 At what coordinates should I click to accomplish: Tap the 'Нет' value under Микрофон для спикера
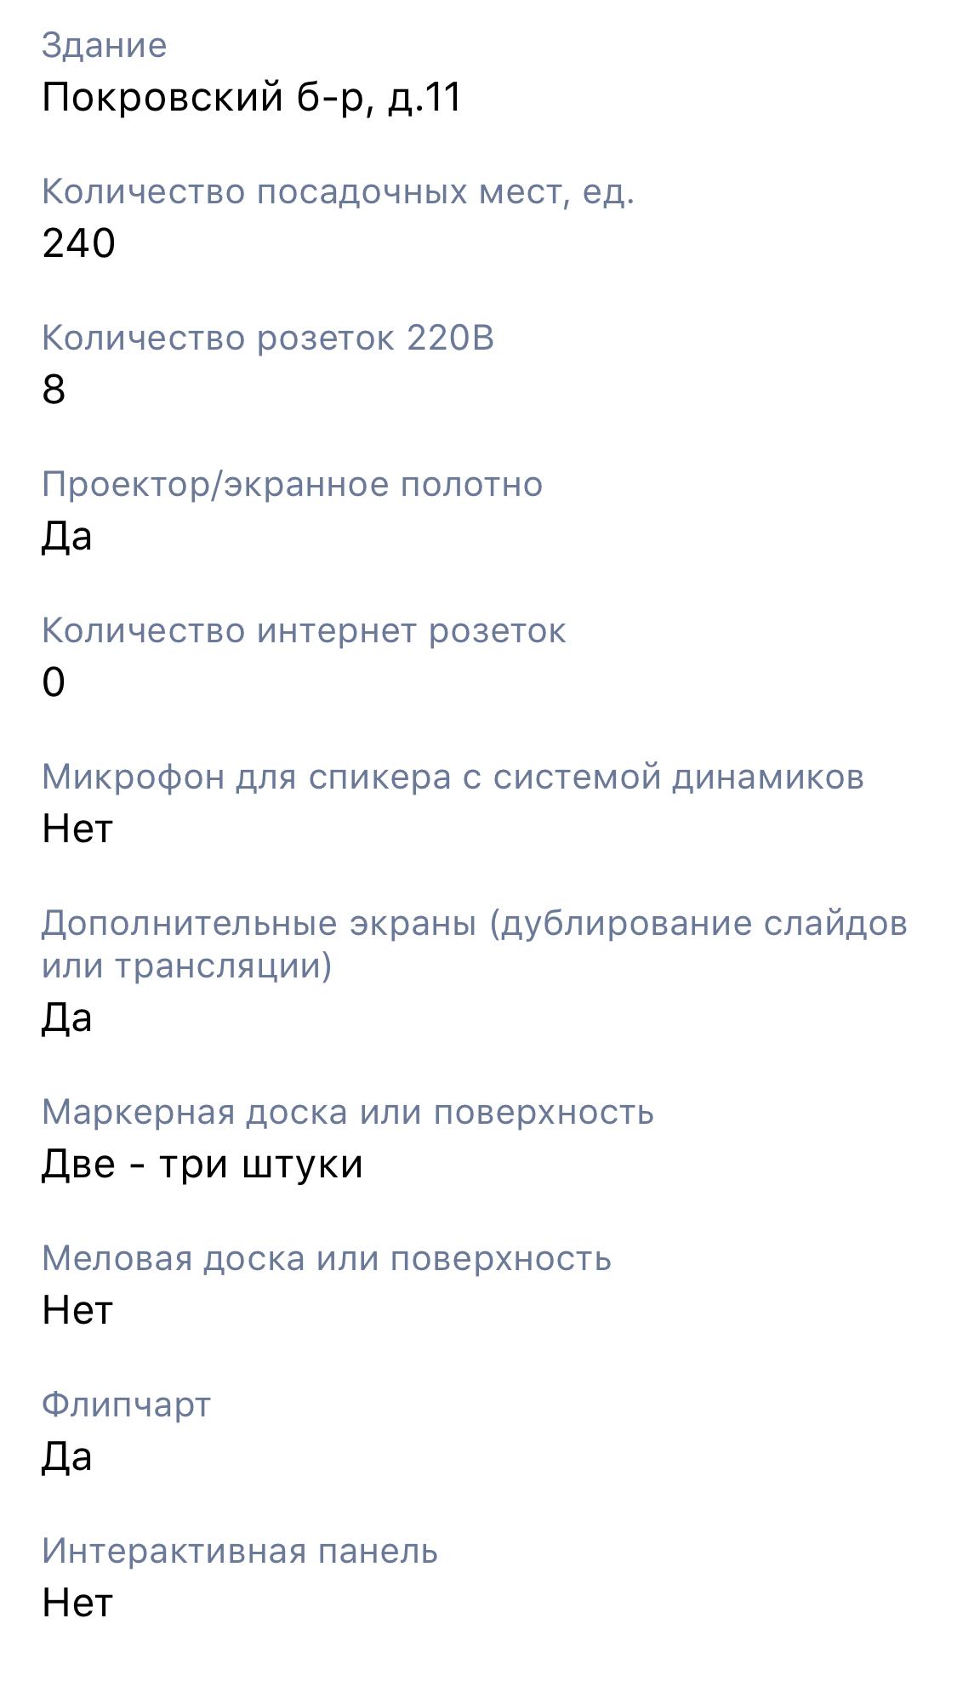click(77, 829)
